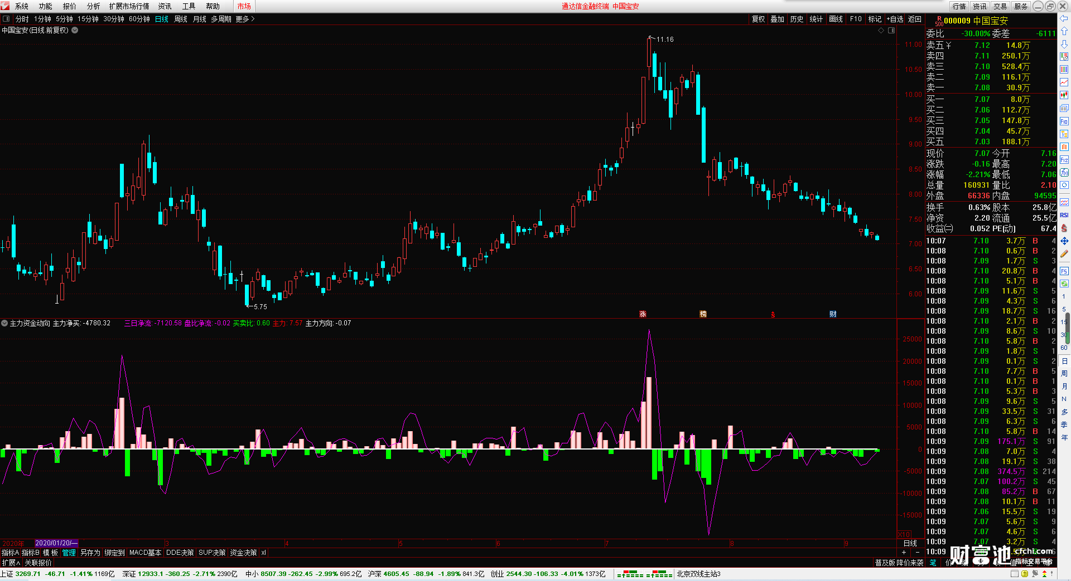This screenshot has width=1071, height=581.
Task: Open the 复权 adjustment dropdown
Action: pyautogui.click(x=758, y=19)
